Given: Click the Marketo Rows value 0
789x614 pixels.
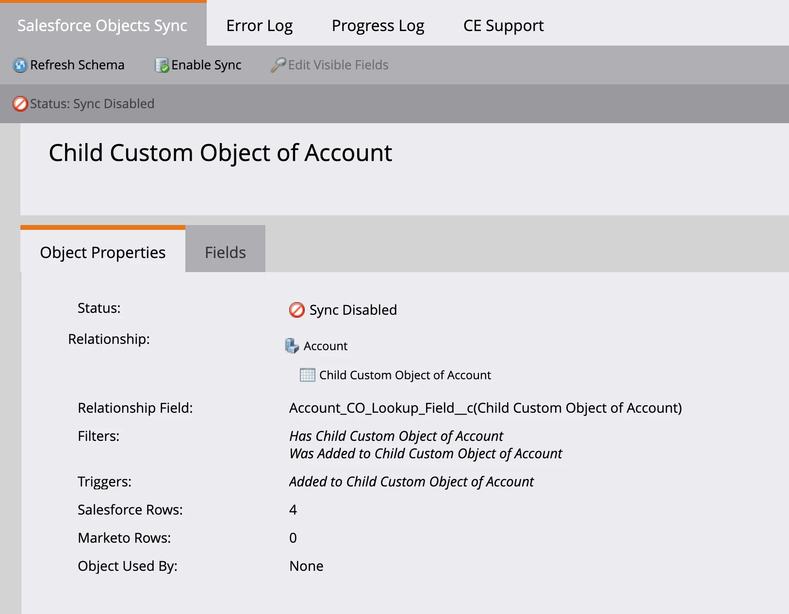Looking at the screenshot, I should pos(293,538).
